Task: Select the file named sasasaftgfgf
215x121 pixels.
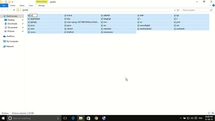Action: 145,26
